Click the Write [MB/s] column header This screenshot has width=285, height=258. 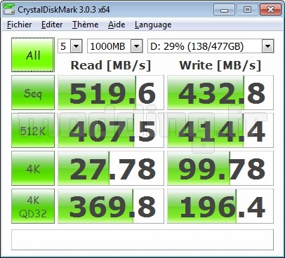pyautogui.click(x=220, y=65)
